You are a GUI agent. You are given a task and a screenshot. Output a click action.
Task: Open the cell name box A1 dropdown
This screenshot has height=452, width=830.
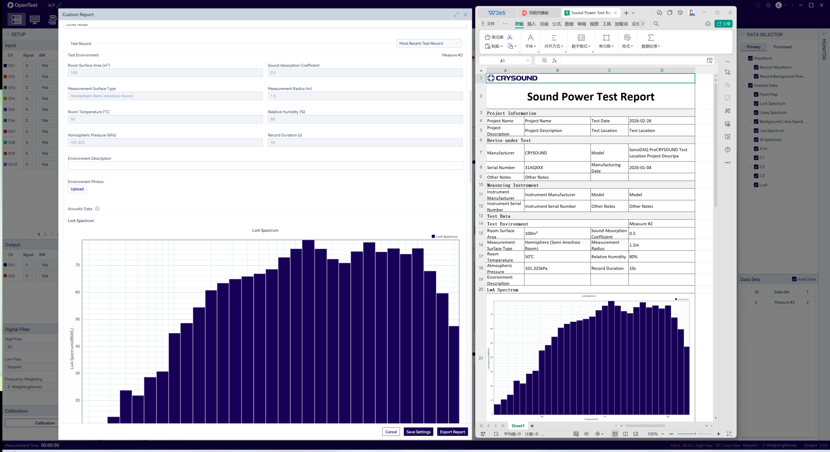[x=528, y=61]
